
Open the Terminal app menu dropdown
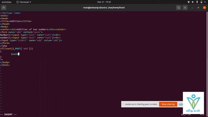click(24, 2)
